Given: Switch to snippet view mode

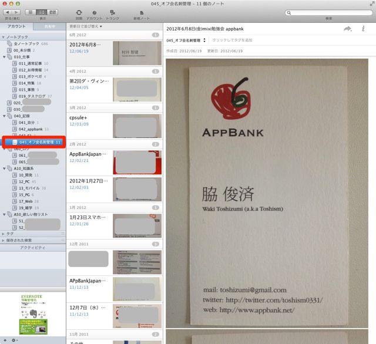Looking at the screenshot, I should point(42,12).
